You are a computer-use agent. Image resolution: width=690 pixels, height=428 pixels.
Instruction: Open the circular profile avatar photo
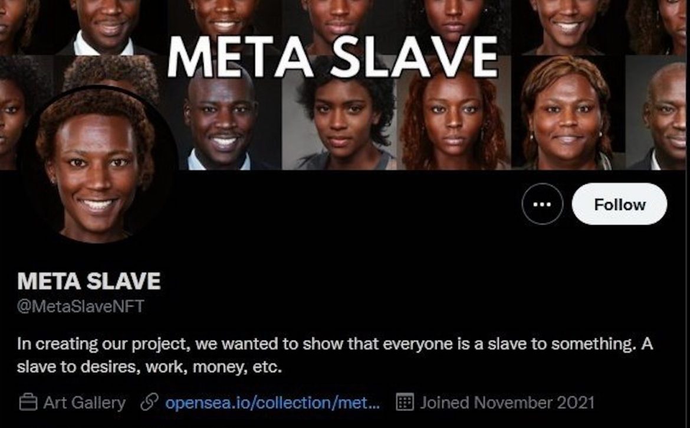point(97,165)
